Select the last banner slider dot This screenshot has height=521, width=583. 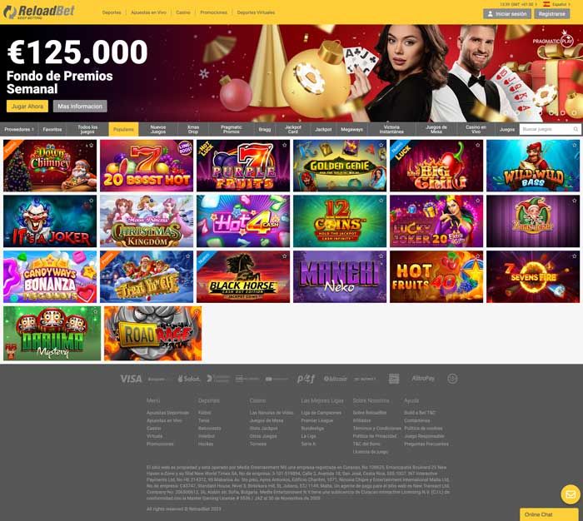coord(574,112)
